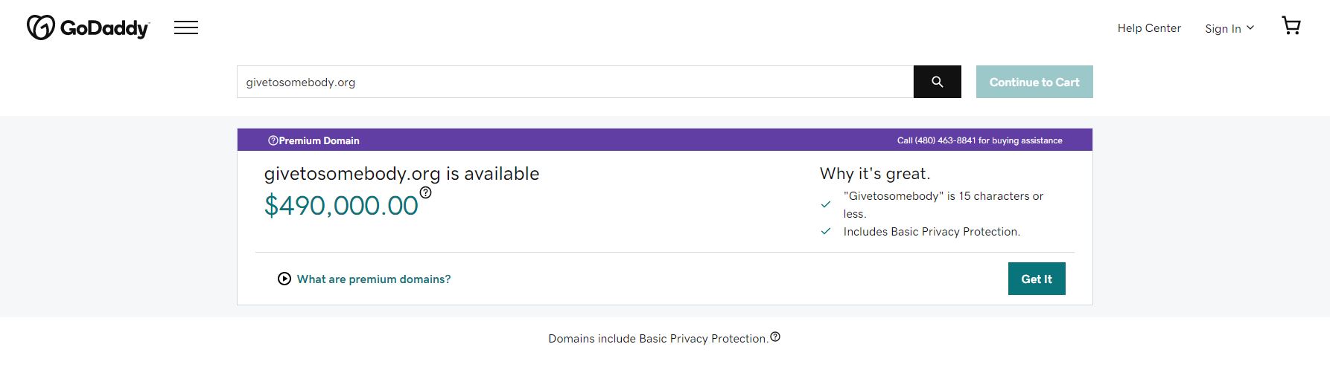Image resolution: width=1330 pixels, height=370 pixels.
Task: Open the 'What are premium domains?' link
Action: coord(374,279)
